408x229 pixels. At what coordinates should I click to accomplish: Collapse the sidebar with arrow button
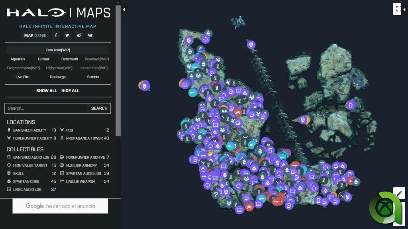[124, 9]
